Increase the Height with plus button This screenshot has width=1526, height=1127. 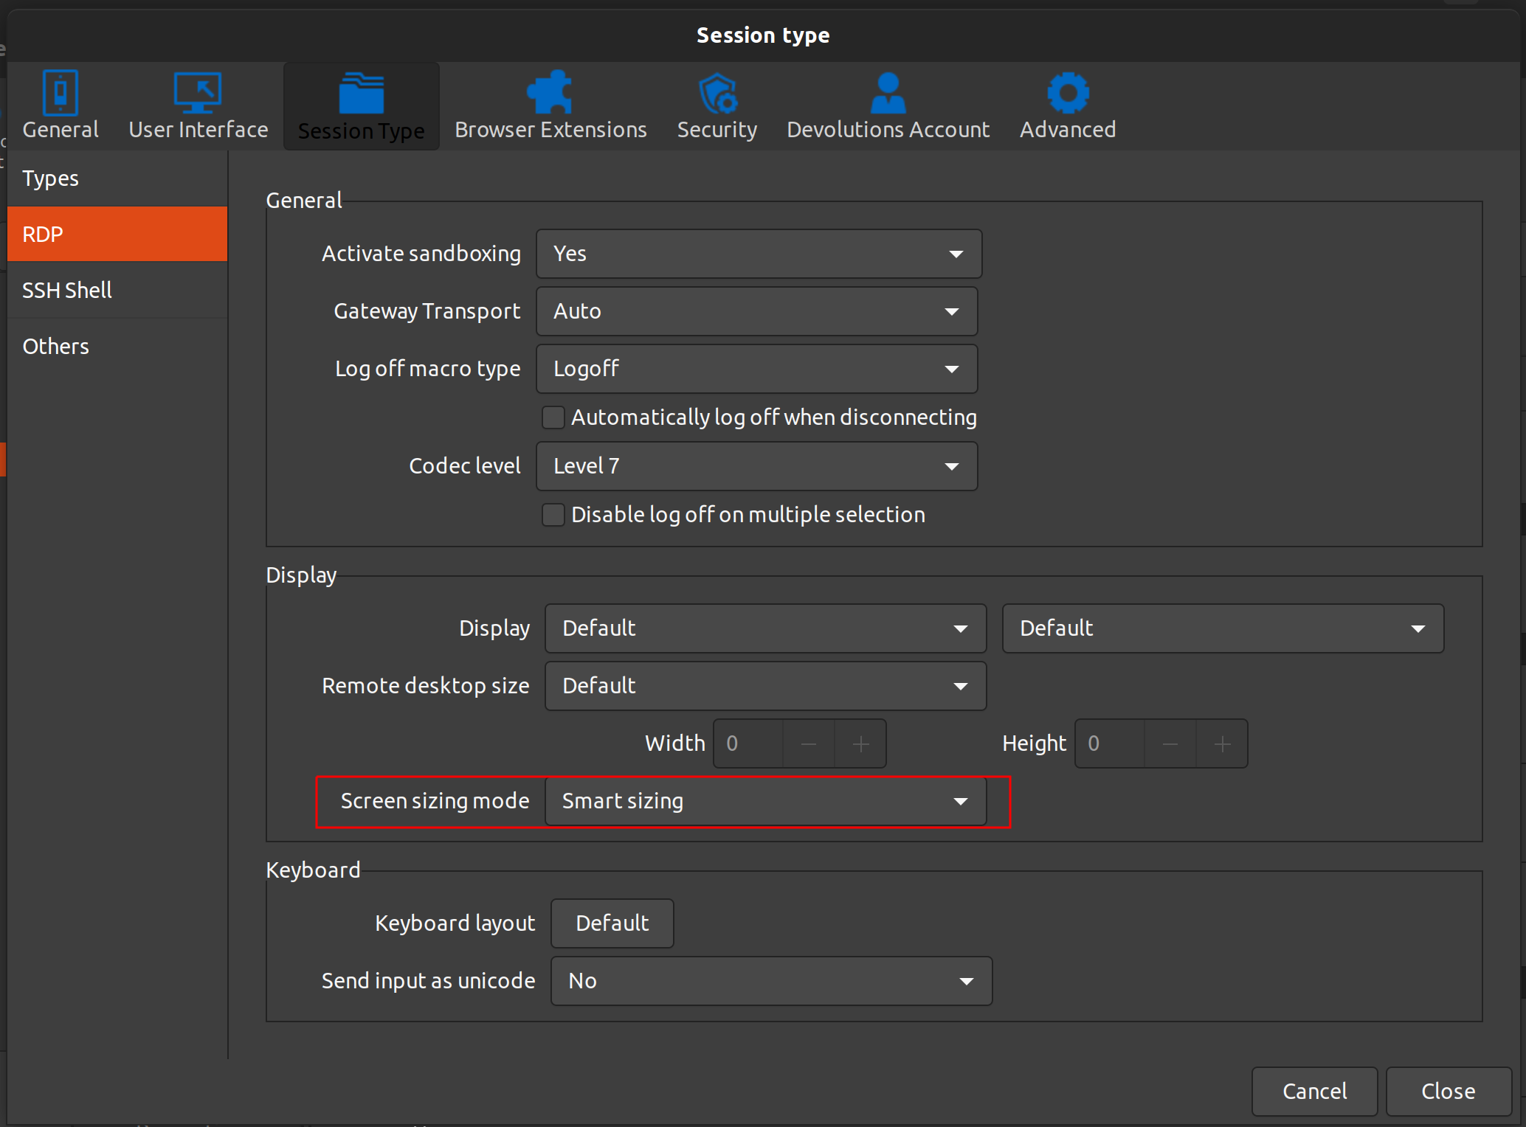click(x=1222, y=743)
